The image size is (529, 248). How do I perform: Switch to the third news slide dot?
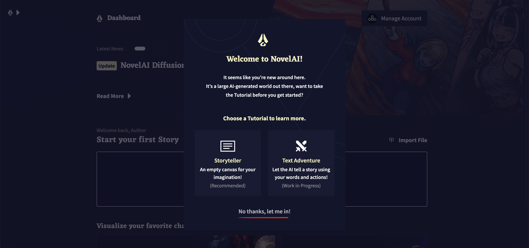coord(163,48)
